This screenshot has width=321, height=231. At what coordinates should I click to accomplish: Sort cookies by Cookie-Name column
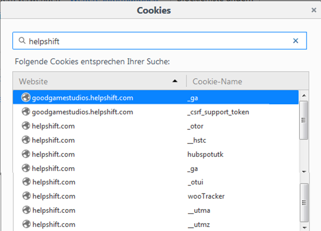coord(248,81)
